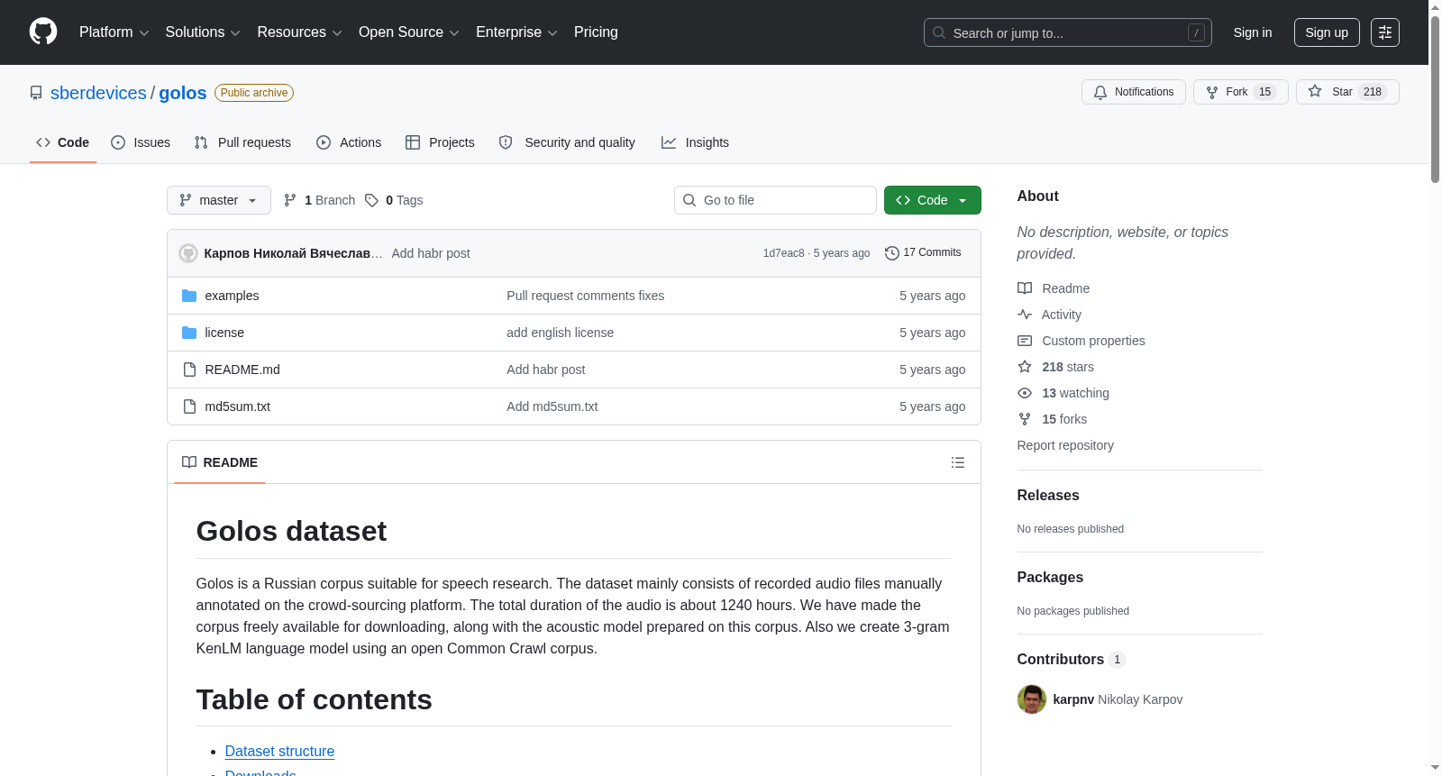The height and width of the screenshot is (776, 1442).
Task: Open the Dataset structure link
Action: pos(279,751)
